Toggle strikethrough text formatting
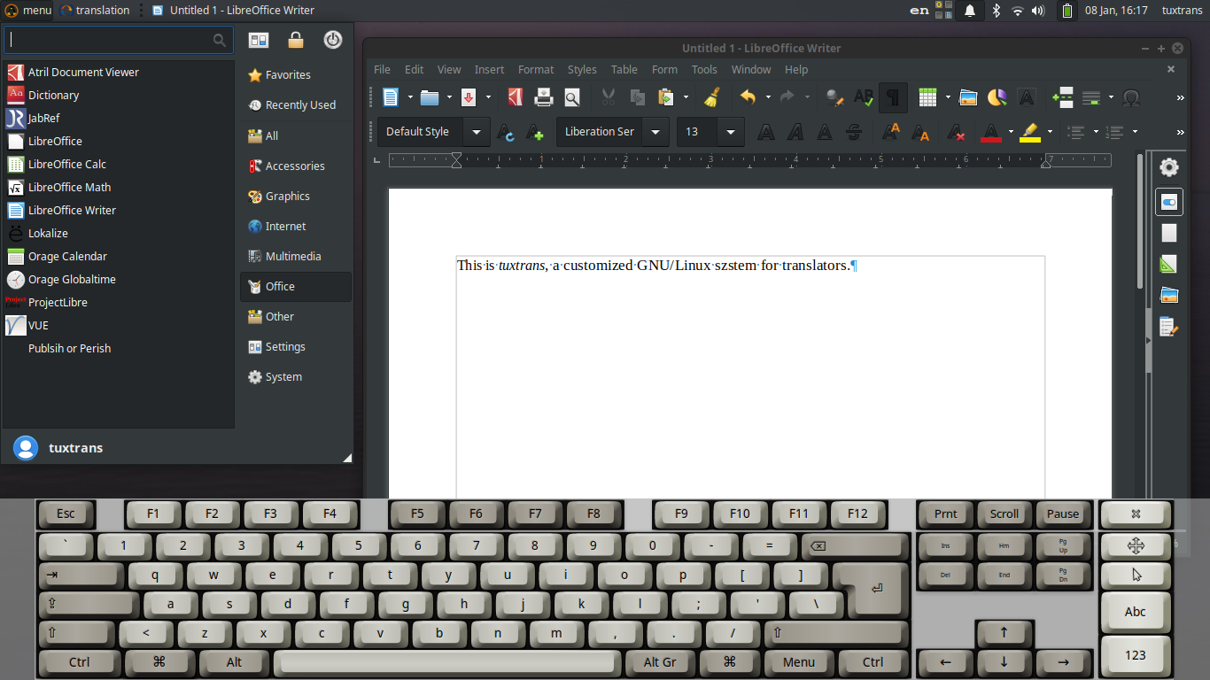This screenshot has width=1210, height=680. click(854, 132)
